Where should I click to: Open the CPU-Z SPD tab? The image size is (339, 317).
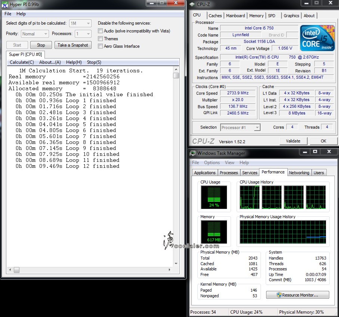point(272,16)
